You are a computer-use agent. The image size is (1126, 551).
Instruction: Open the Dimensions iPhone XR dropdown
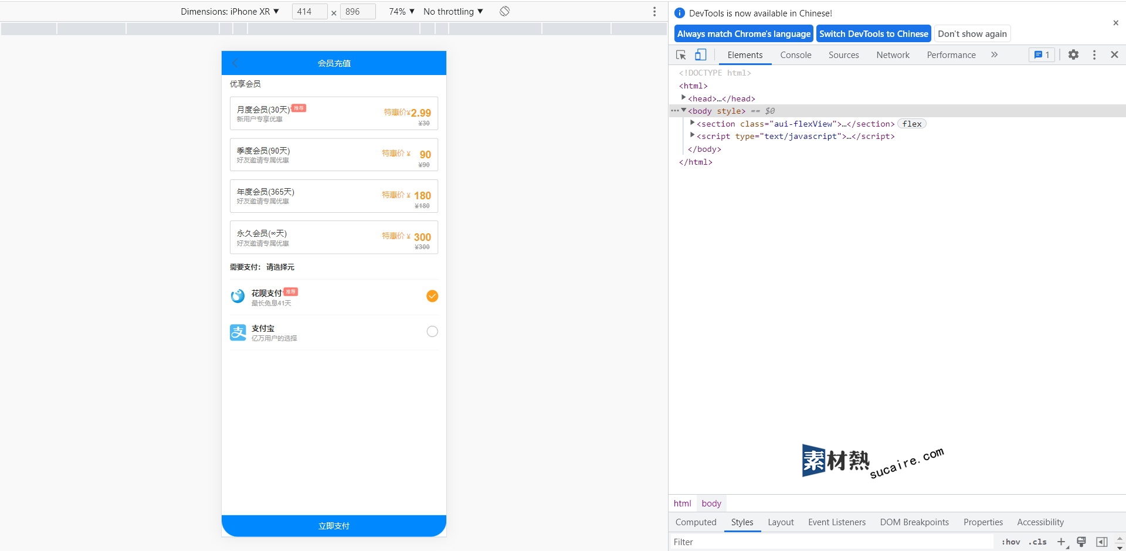pos(230,11)
